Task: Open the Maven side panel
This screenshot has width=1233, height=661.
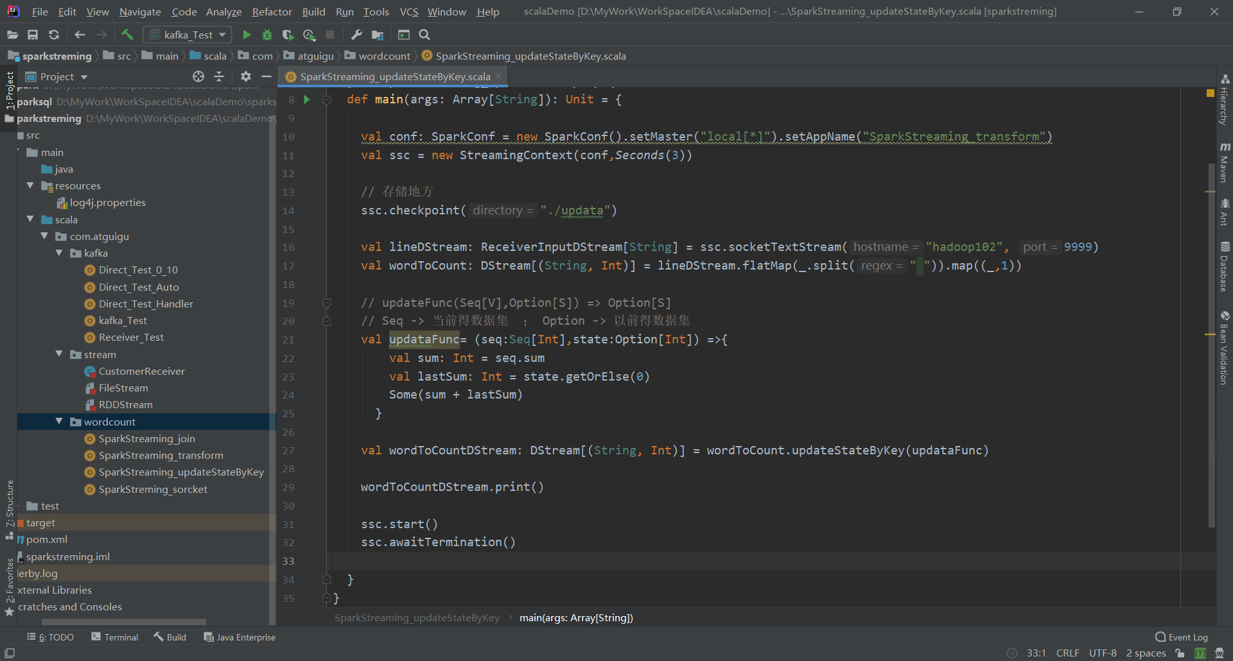Action: click(1225, 162)
